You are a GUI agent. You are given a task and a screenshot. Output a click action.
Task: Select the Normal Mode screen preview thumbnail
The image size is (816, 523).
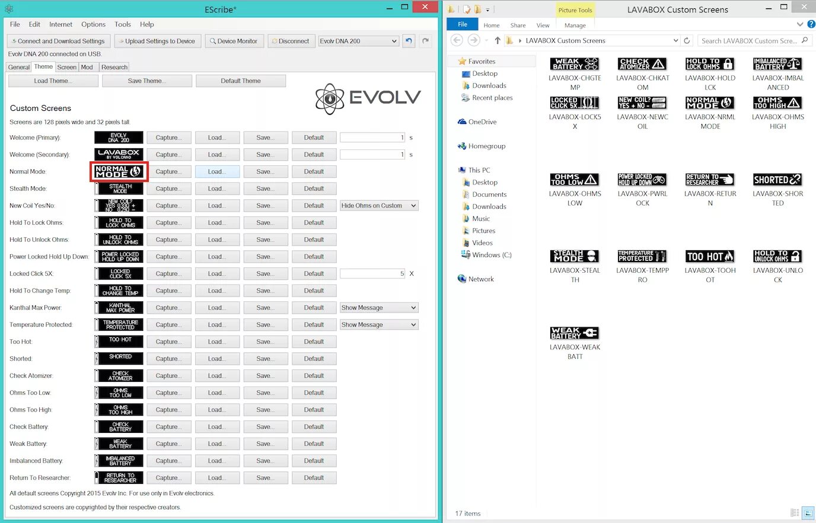coord(119,171)
